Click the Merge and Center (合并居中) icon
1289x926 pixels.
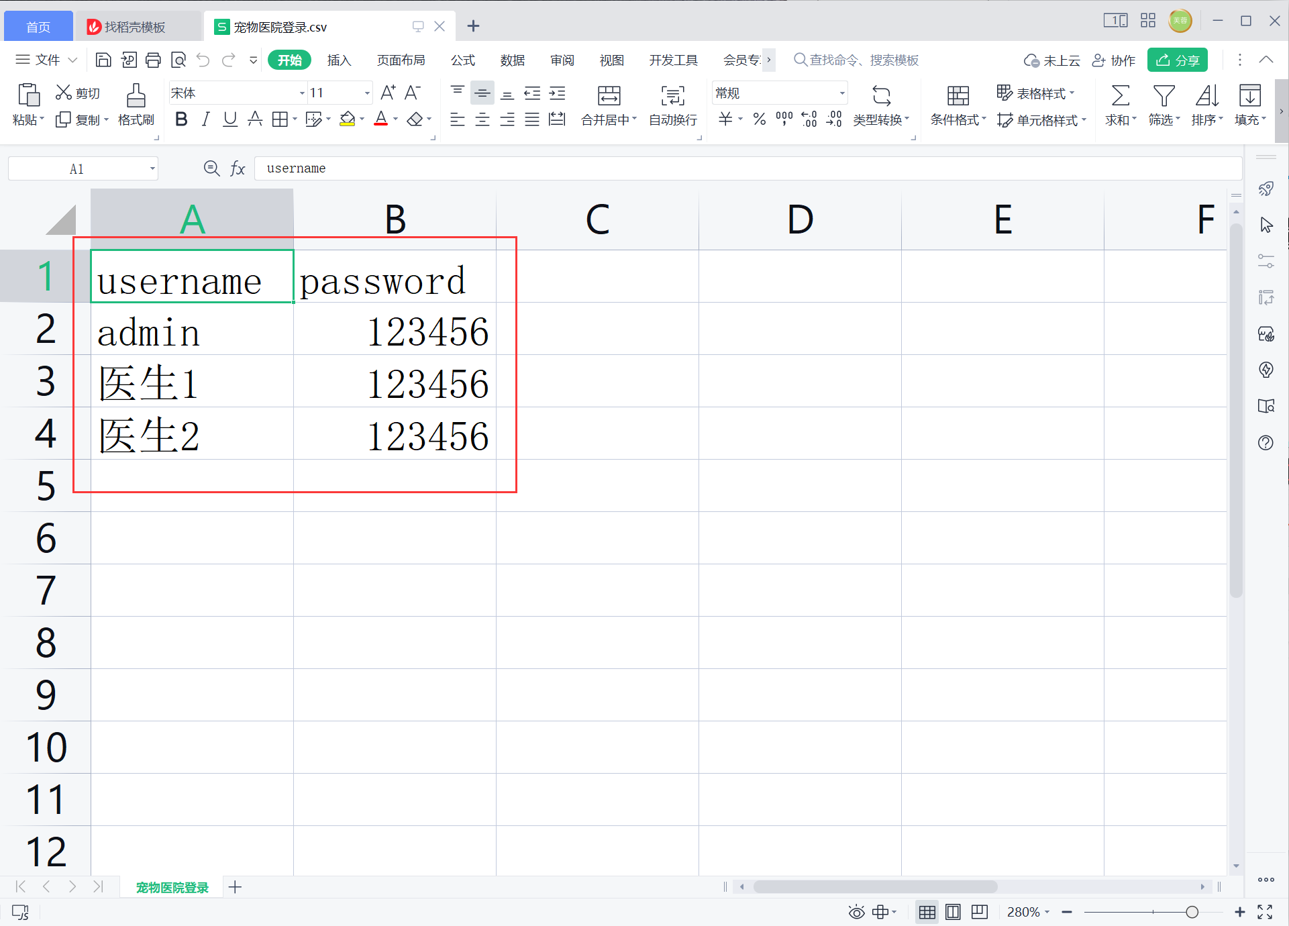click(609, 96)
